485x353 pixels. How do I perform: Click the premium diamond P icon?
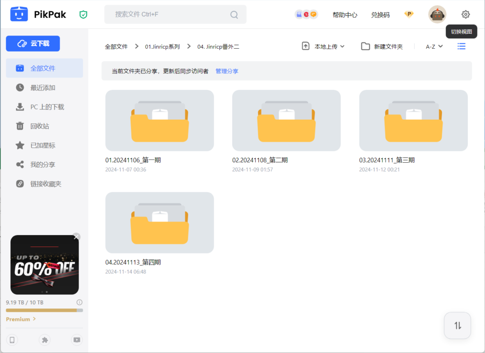click(x=409, y=14)
